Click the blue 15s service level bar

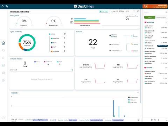[80, 19]
